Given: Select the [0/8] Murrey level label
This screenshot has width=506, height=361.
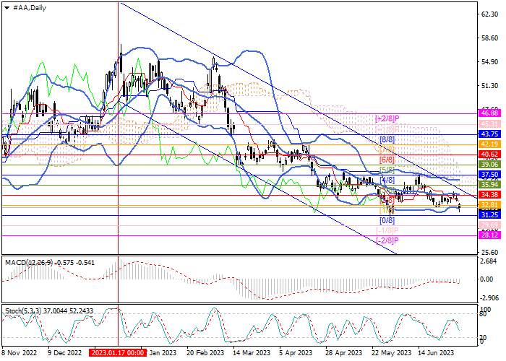Looking at the screenshot, I should [387, 220].
